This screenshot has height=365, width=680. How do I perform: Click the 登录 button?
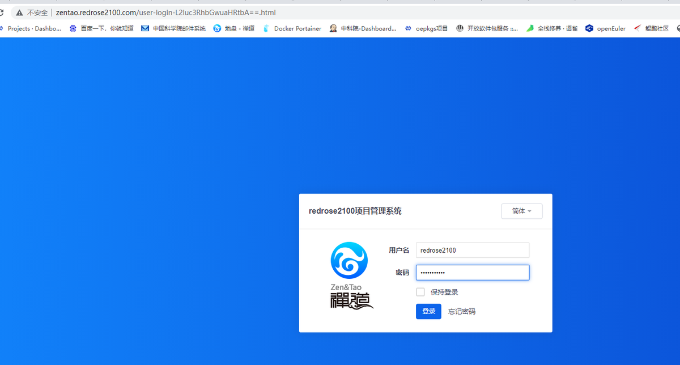[428, 311]
